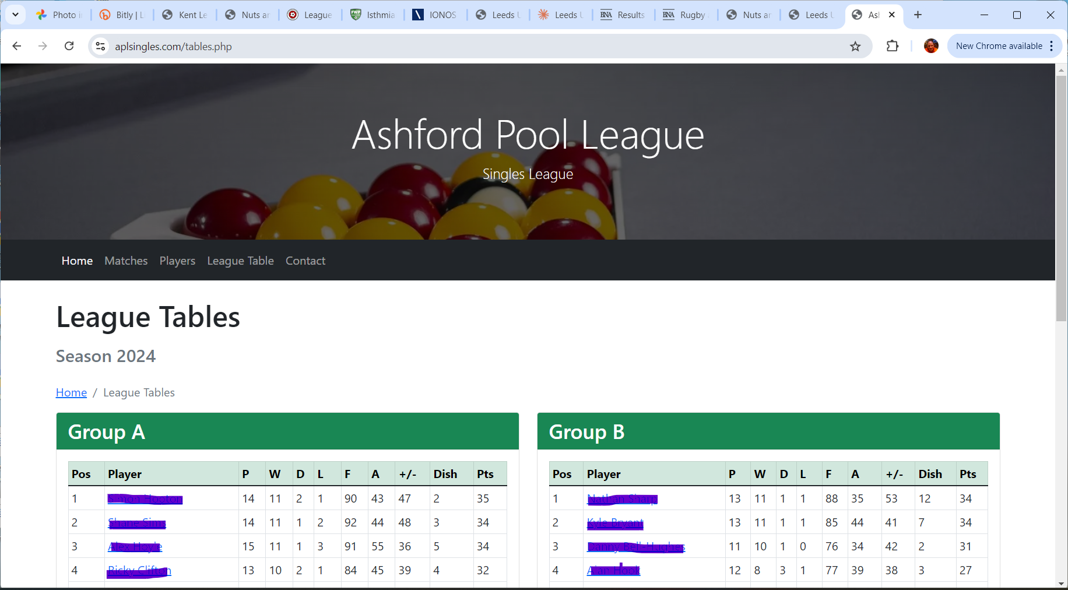Reload the current page
Screen dimensions: 1068x590
click(69, 46)
